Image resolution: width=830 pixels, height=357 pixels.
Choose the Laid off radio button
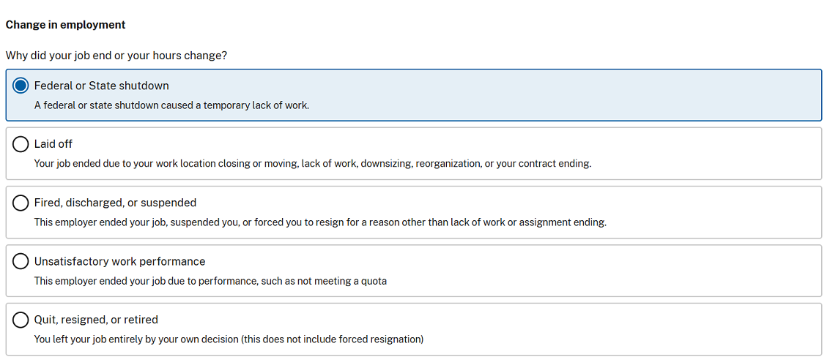point(21,144)
